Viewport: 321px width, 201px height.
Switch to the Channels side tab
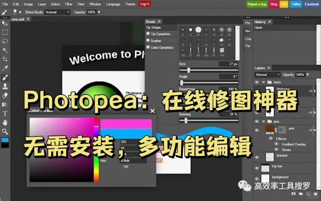tap(248, 39)
